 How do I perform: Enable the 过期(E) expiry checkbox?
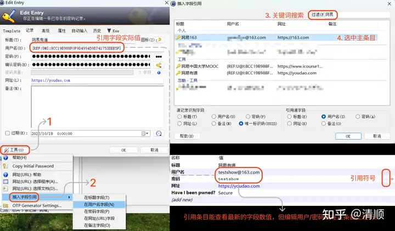[x=8, y=133]
